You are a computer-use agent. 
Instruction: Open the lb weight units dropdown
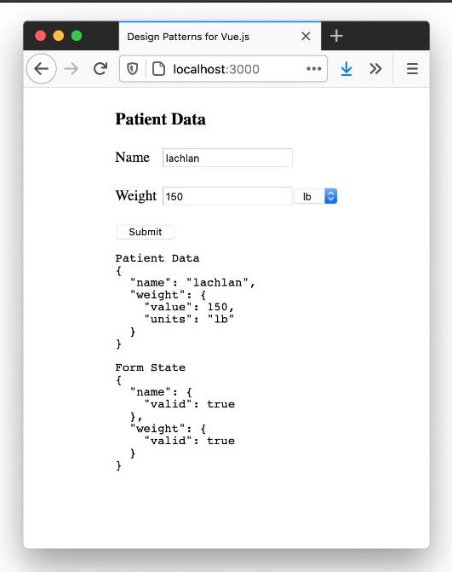click(x=316, y=196)
